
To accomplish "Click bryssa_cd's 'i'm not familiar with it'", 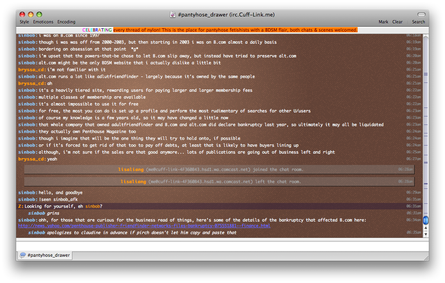I will click(76, 70).
